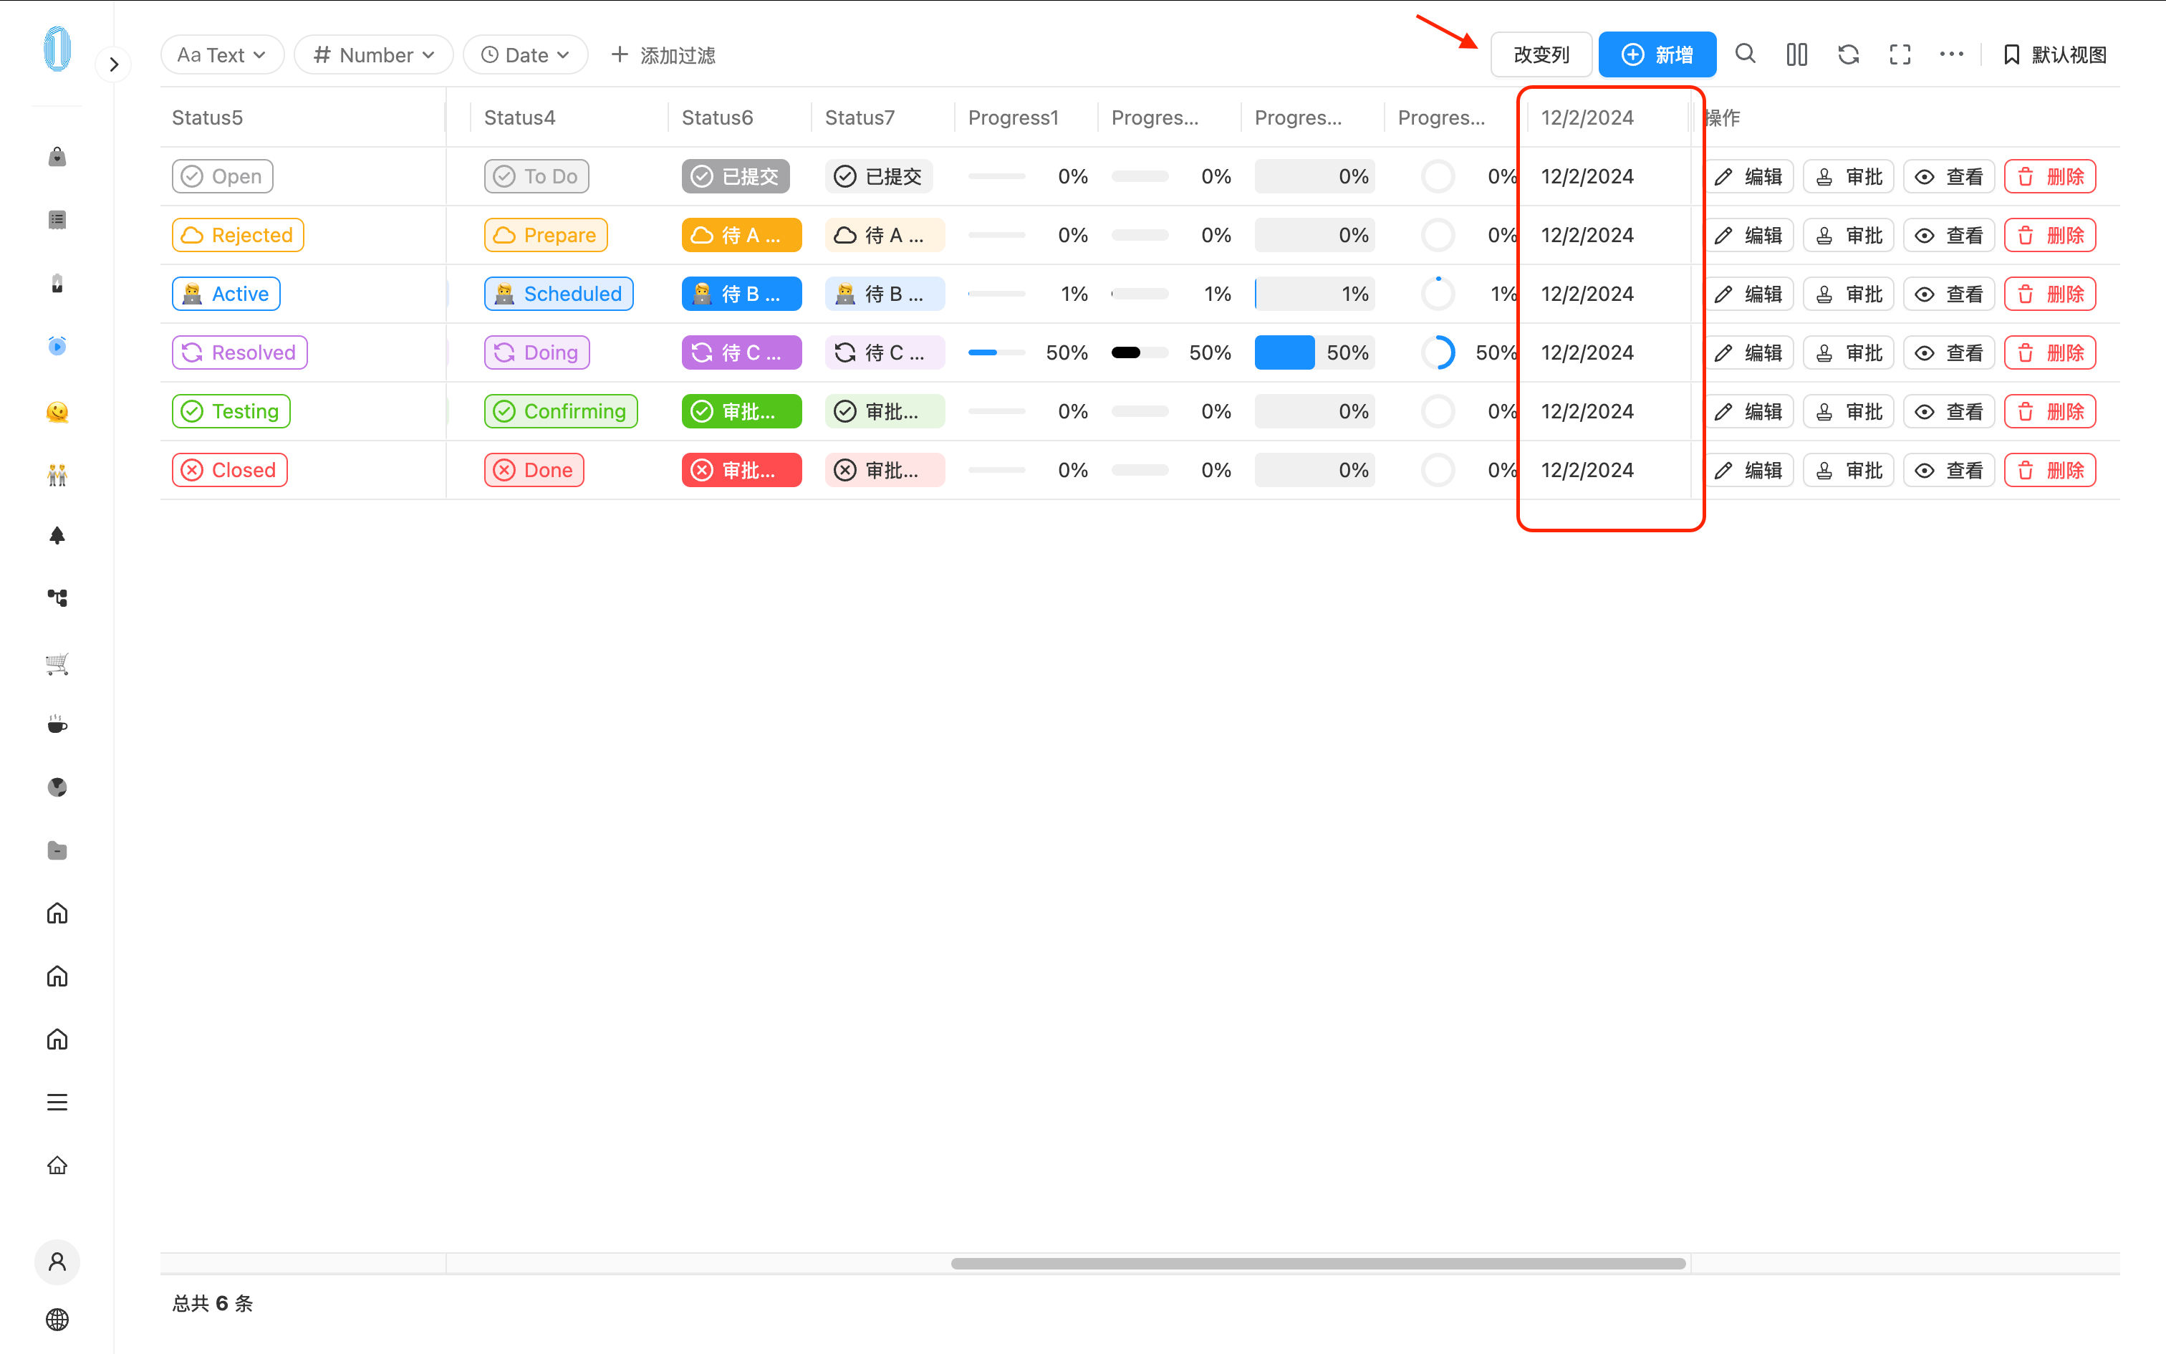This screenshot has height=1354, width=2166.
Task: Click the Testing status tag
Action: click(232, 411)
